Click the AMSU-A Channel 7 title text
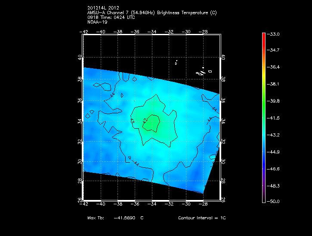The height and width of the screenshot is (236, 312). coord(151,13)
